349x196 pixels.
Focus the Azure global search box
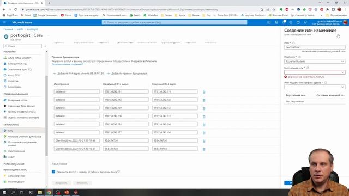tap(174, 22)
